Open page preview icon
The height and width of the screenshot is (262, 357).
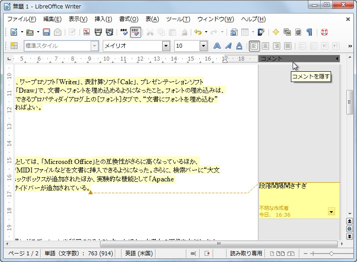109,32
